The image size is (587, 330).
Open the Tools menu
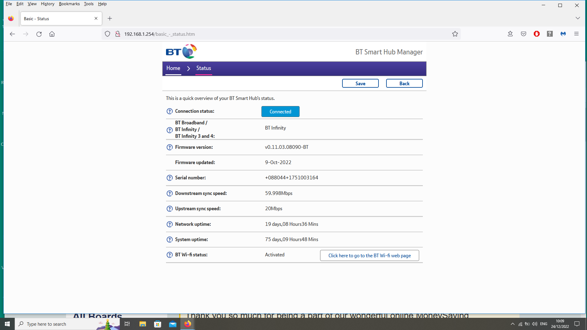tap(89, 4)
